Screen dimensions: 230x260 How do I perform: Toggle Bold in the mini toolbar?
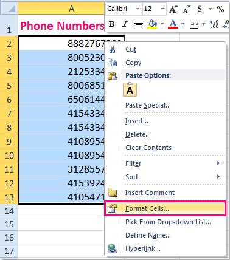pos(111,24)
